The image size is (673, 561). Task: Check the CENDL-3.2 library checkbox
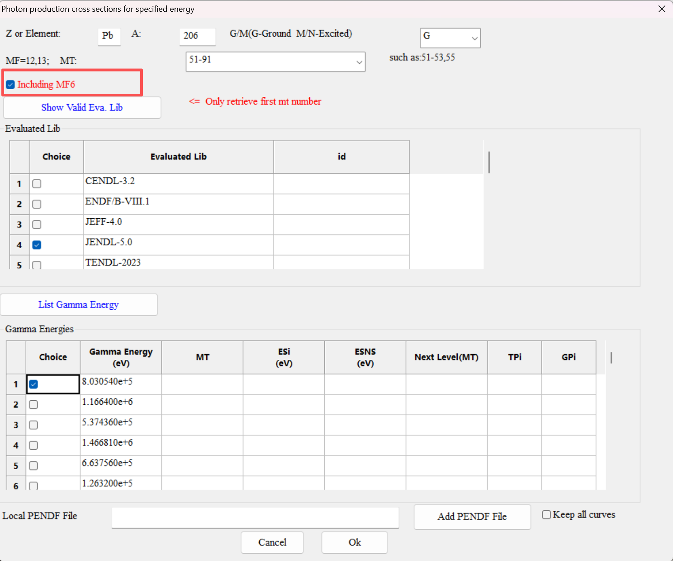coord(37,184)
